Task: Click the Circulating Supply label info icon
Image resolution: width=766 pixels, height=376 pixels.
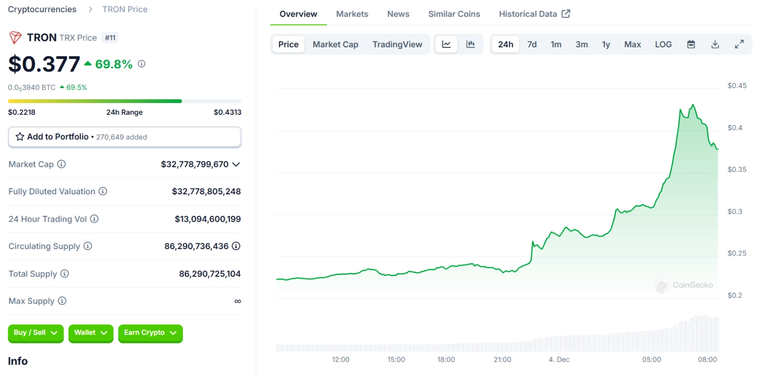Action: click(x=88, y=246)
